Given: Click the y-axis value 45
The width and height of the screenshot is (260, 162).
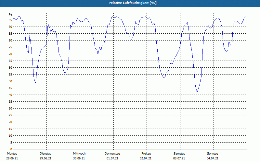Looking at the screenshot, I should pos(10,88).
